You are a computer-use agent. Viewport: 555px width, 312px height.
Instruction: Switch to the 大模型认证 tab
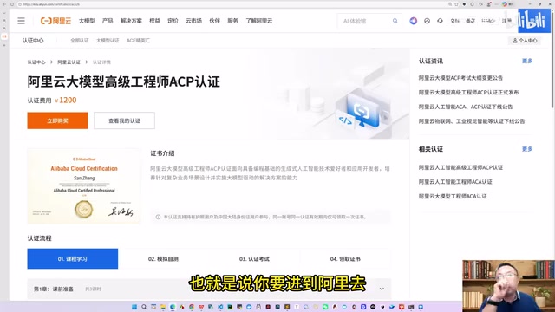coord(108,41)
